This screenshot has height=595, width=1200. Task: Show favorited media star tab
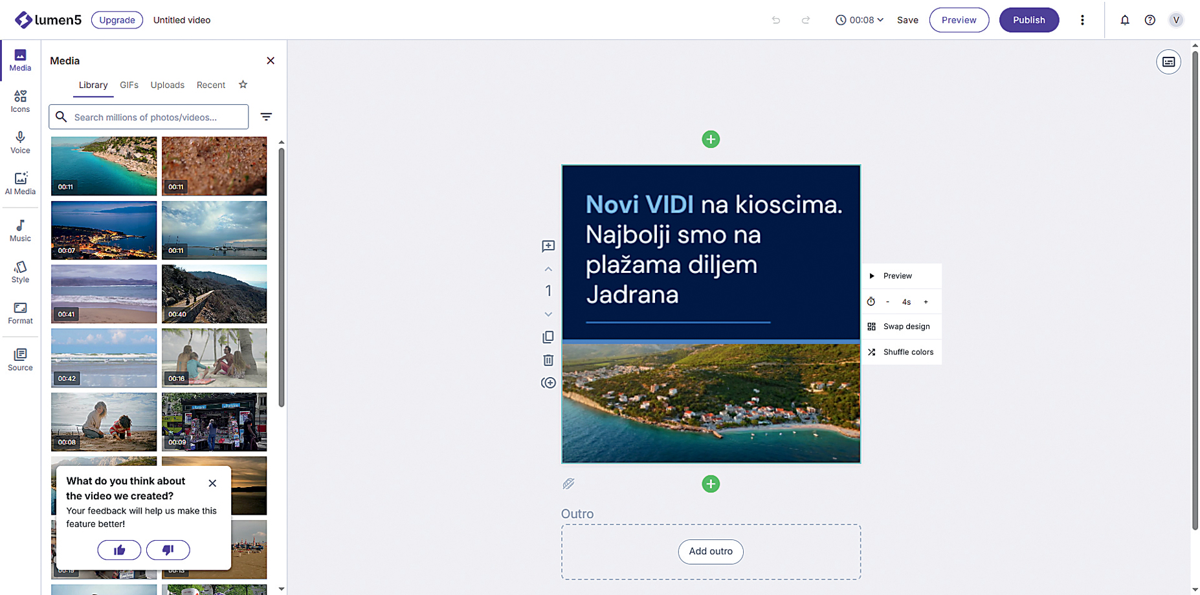tap(243, 85)
